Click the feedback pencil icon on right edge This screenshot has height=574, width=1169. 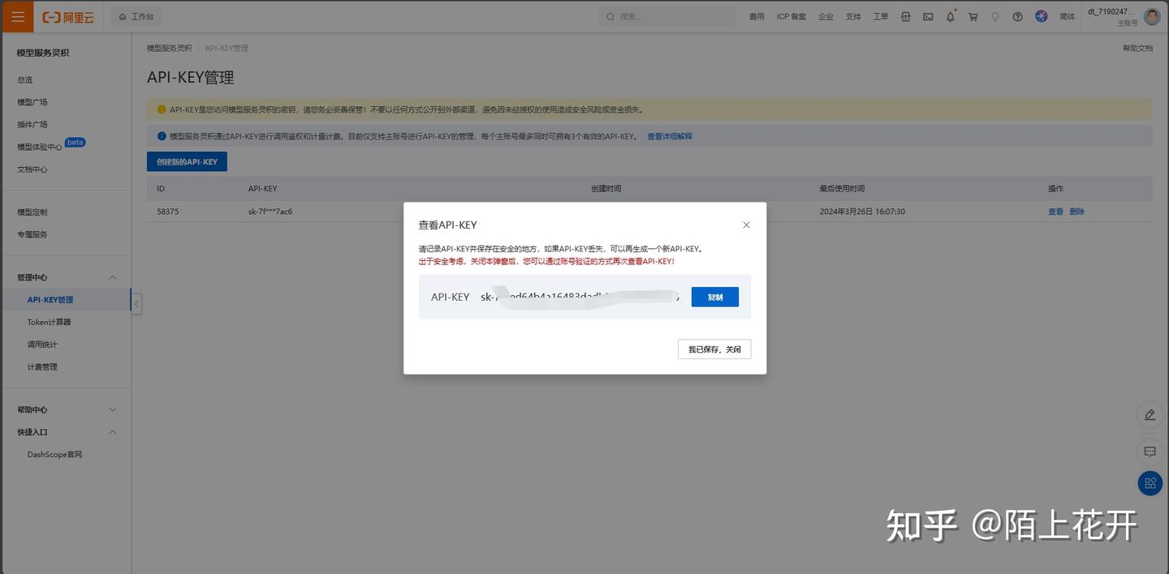(1150, 415)
